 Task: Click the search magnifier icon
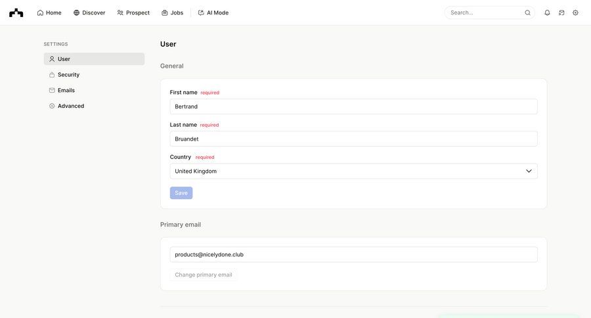[527, 13]
